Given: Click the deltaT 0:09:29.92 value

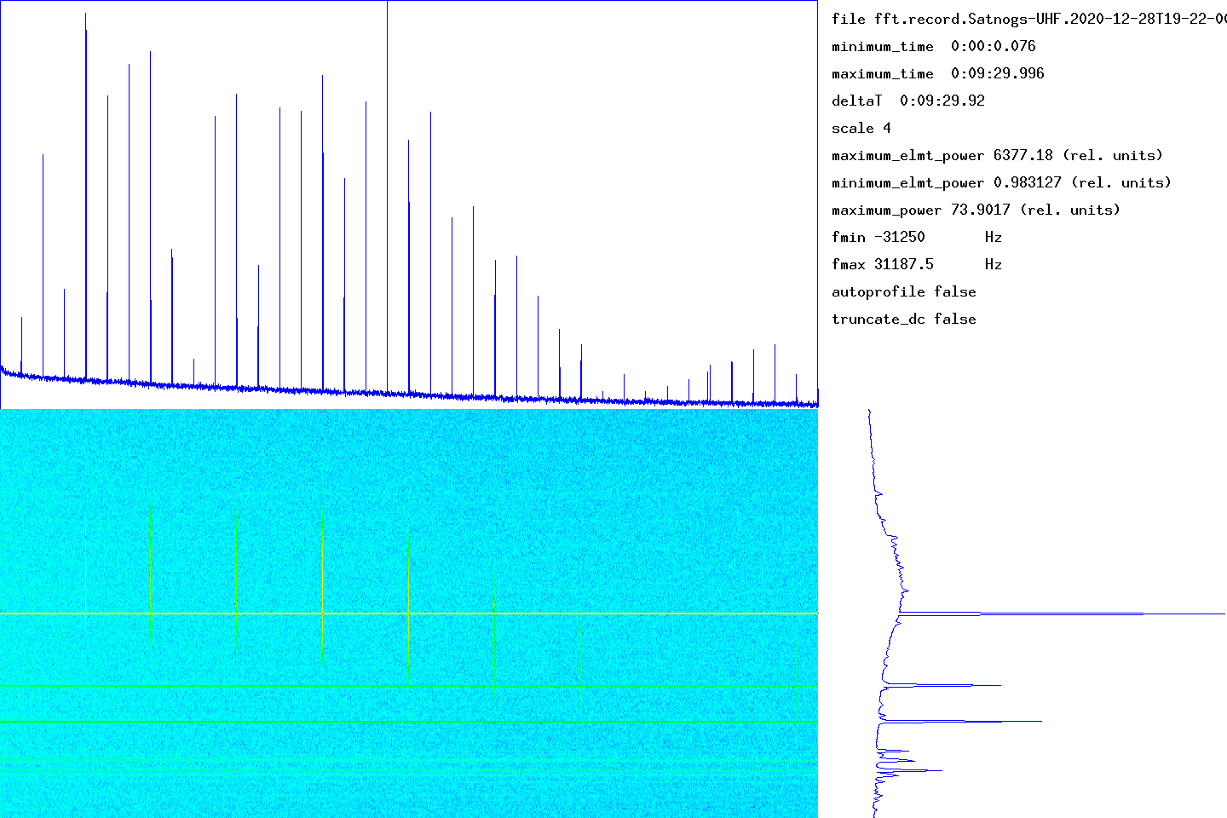Looking at the screenshot, I should 908,101.
